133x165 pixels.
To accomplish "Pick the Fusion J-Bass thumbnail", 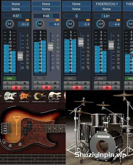I will [54, 97].
